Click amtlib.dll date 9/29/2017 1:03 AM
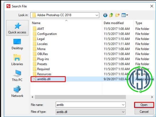This screenshot has height=117, width=156. click(116, 79)
